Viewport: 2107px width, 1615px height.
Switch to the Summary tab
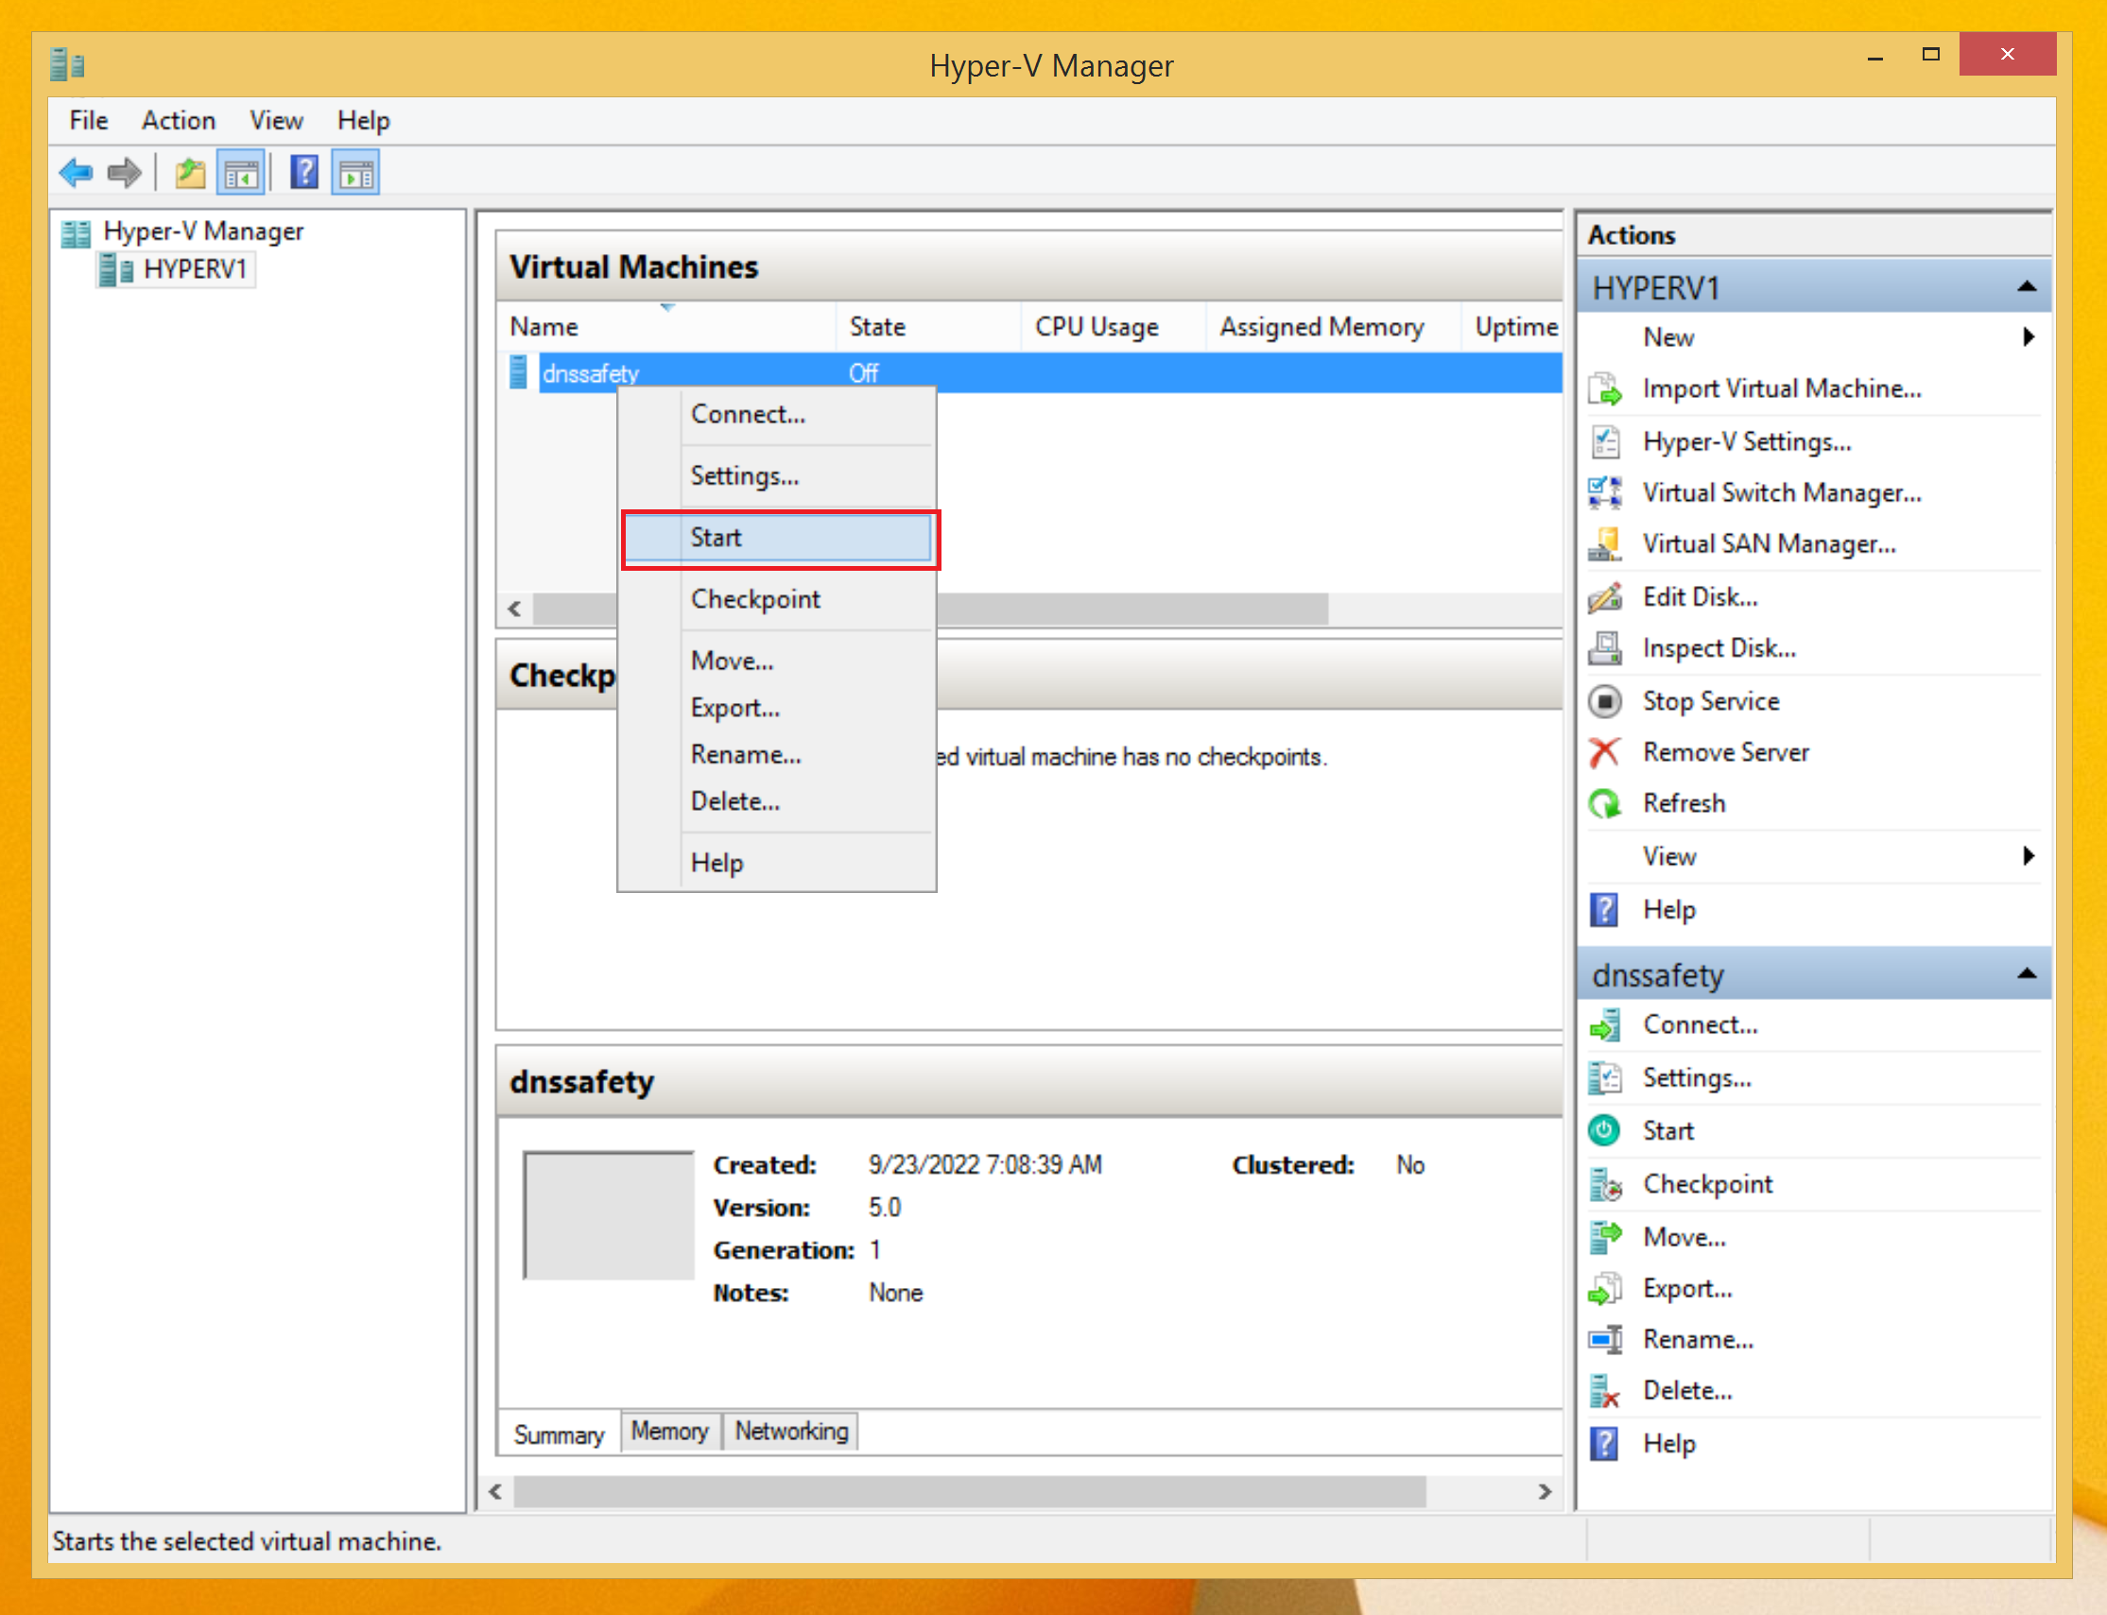[x=559, y=1435]
